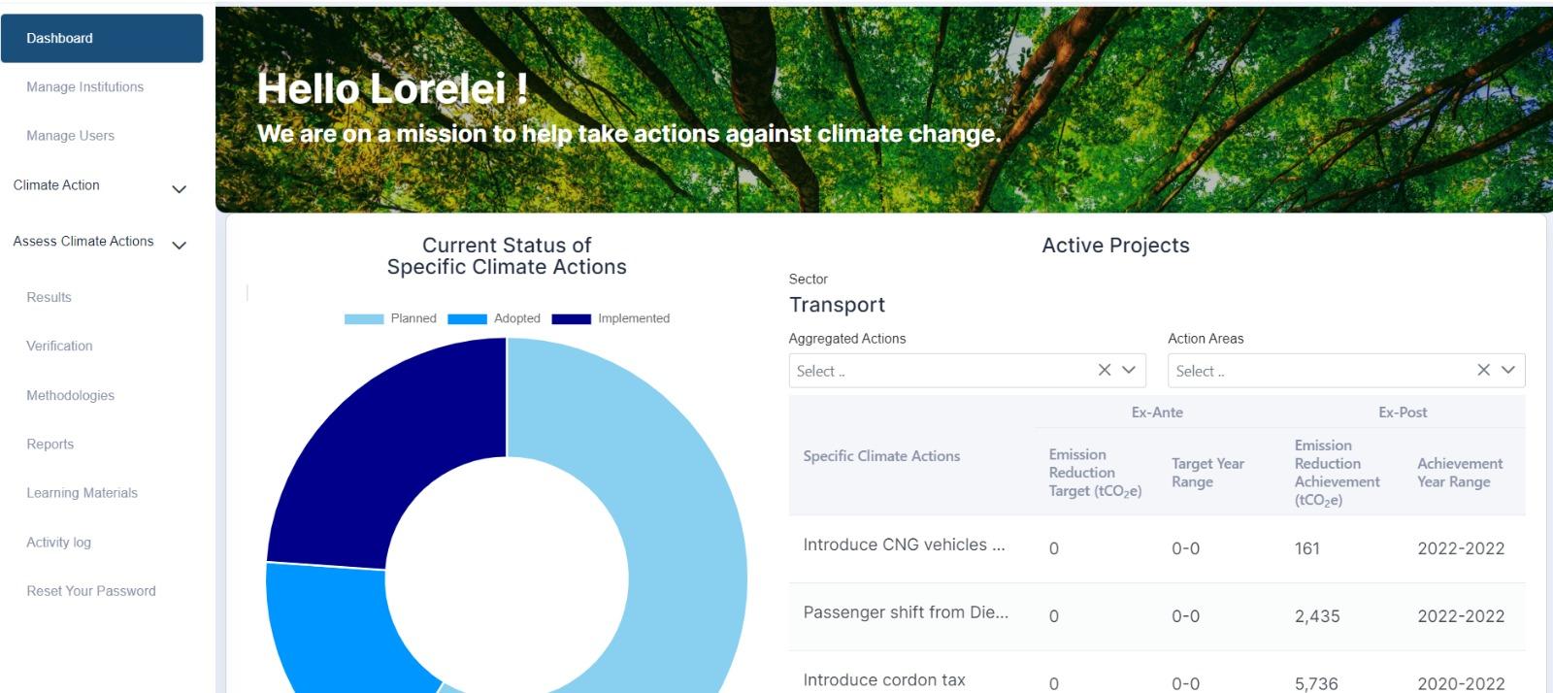1553x693 pixels.
Task: Open the Reports page
Action: (x=50, y=444)
